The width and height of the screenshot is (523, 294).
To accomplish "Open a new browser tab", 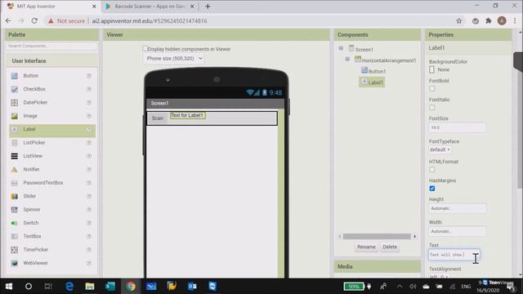I will 208,7.
